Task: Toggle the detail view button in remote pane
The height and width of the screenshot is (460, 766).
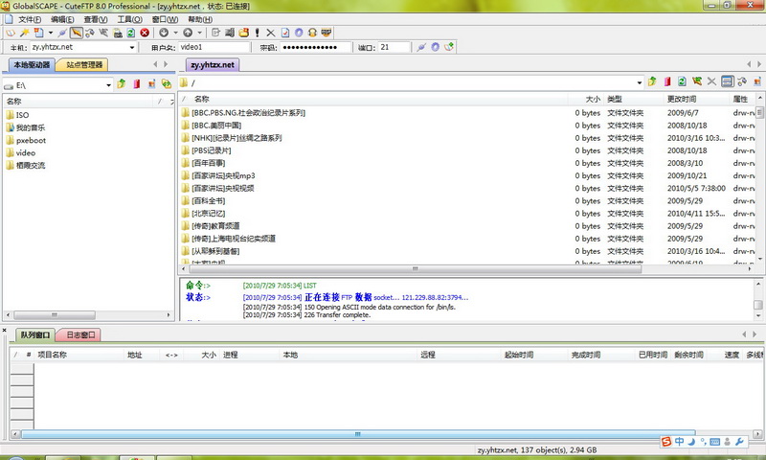Action: tap(728, 82)
